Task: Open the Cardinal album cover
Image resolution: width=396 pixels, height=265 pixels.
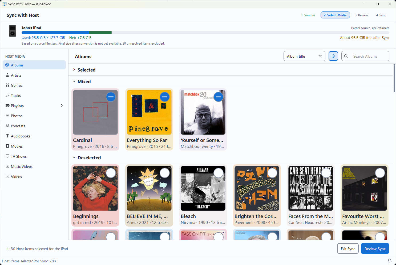Action: [x=95, y=112]
